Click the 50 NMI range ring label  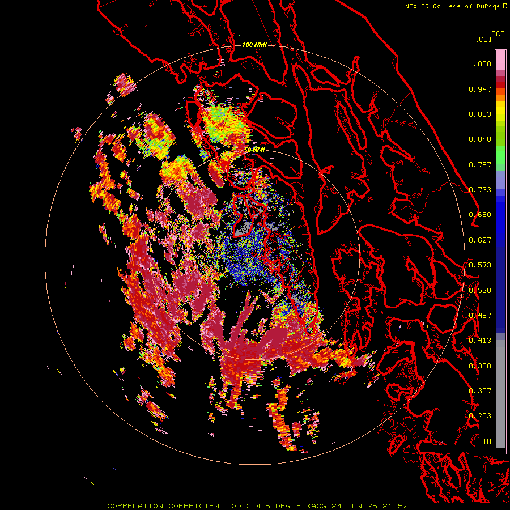point(254,150)
